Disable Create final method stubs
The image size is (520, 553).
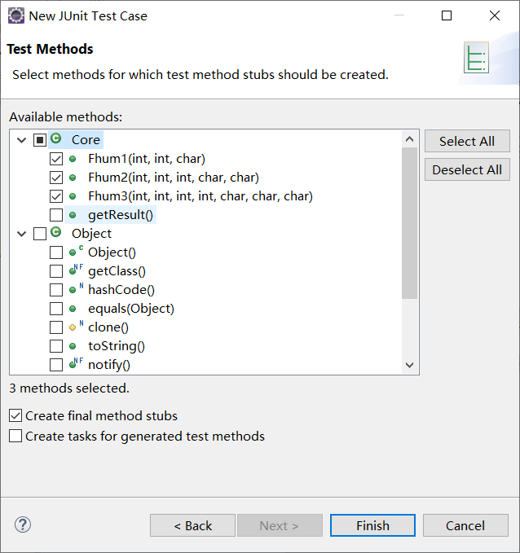(x=15, y=415)
